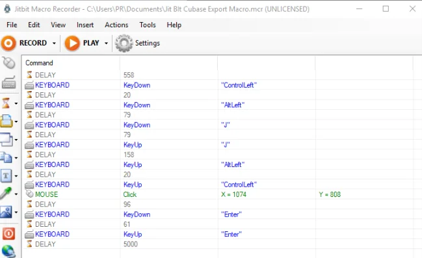
Task: Click keyboard icon on KeyUp J row
Action: point(29,145)
